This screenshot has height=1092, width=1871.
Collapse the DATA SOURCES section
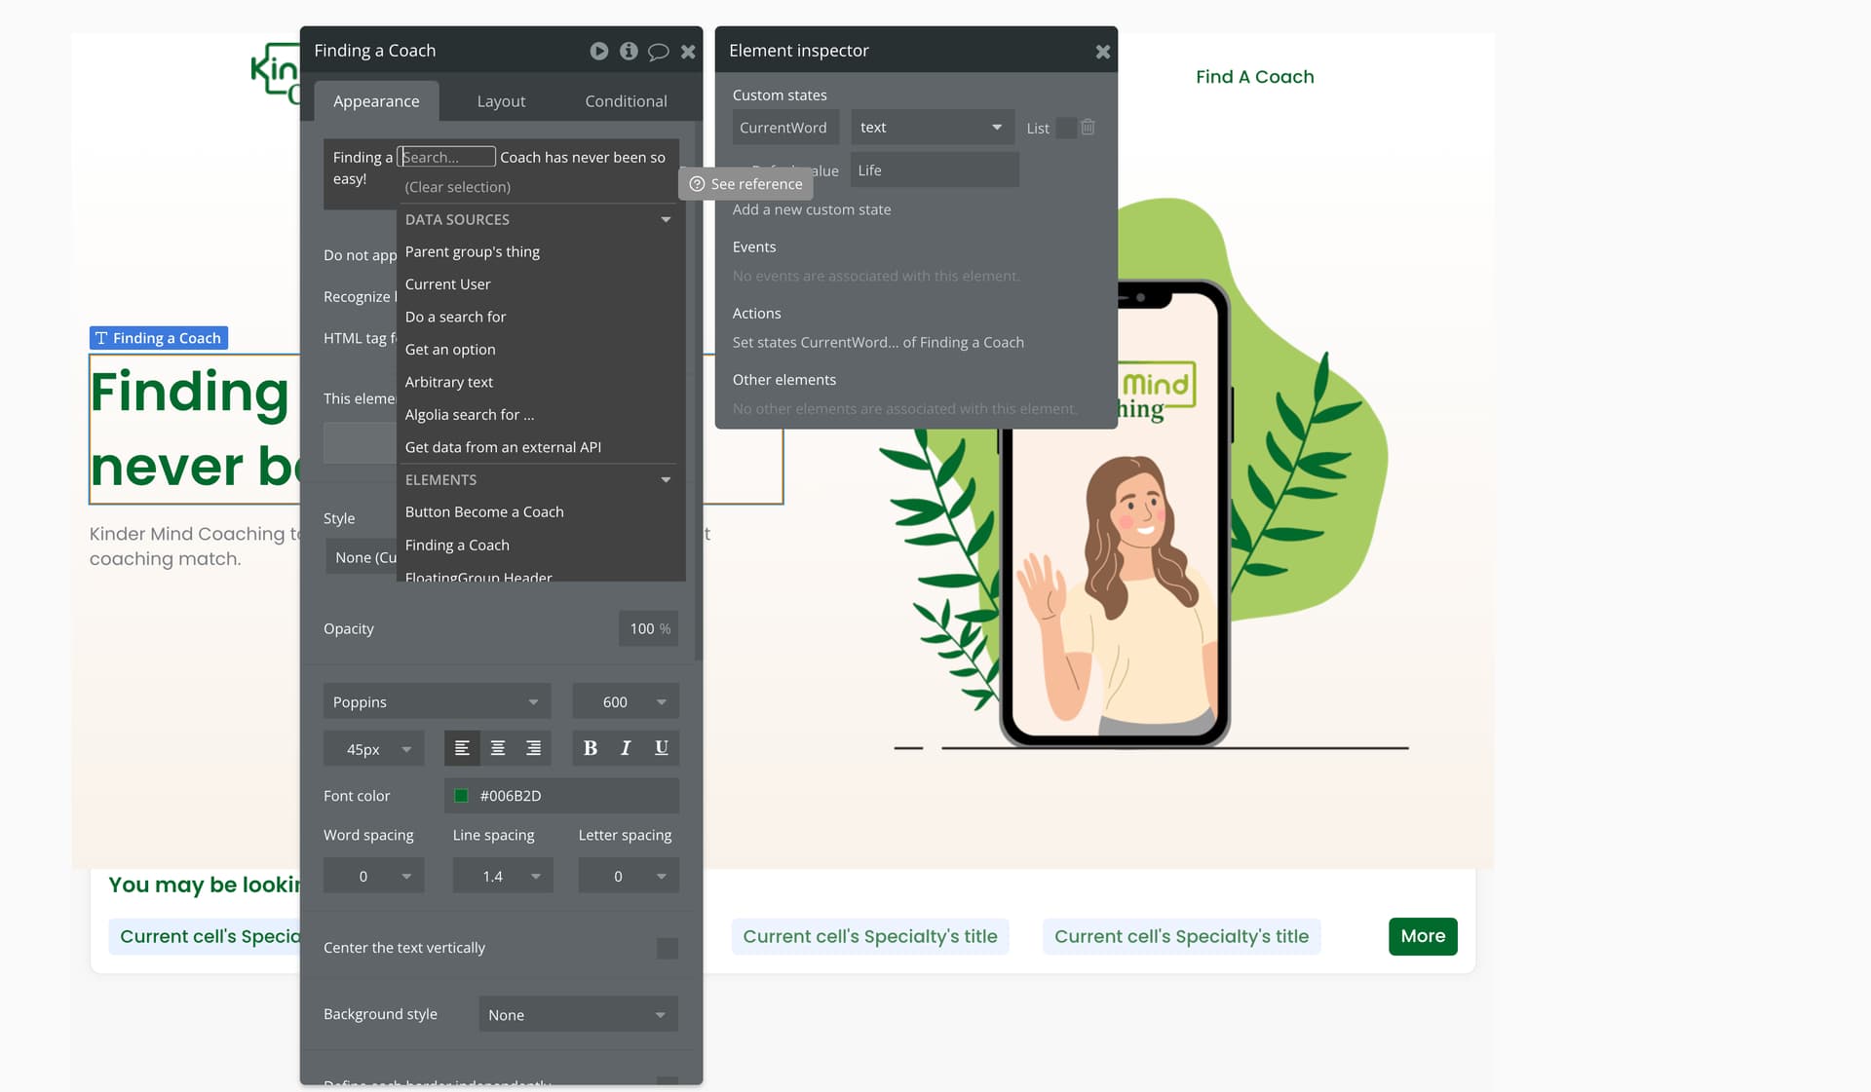(666, 219)
